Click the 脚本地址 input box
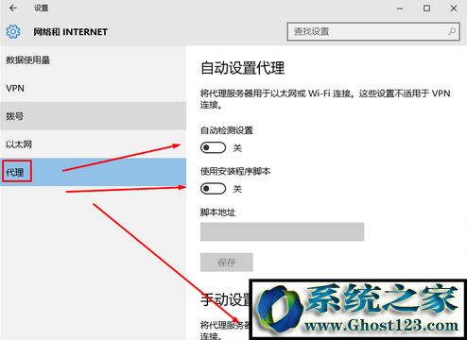This screenshot has height=340, width=467. [x=282, y=231]
